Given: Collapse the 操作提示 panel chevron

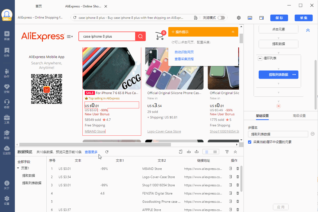Looking at the screenshot, I should point(233,32).
